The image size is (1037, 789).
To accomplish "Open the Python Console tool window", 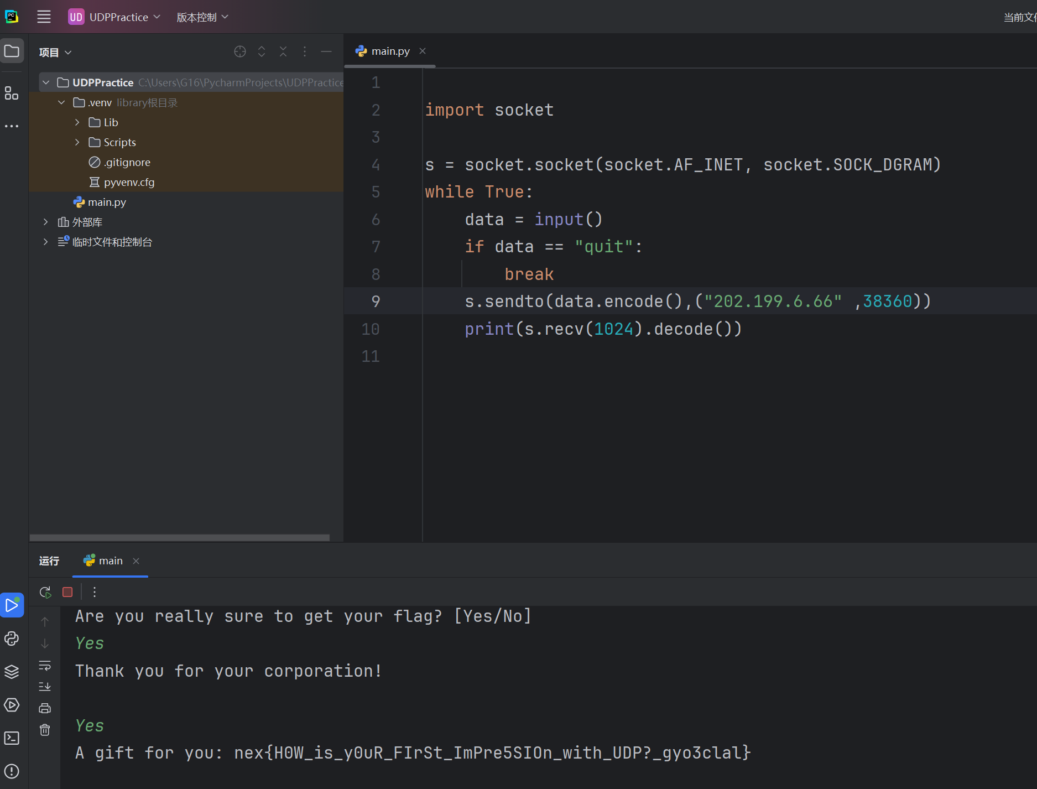I will (12, 639).
